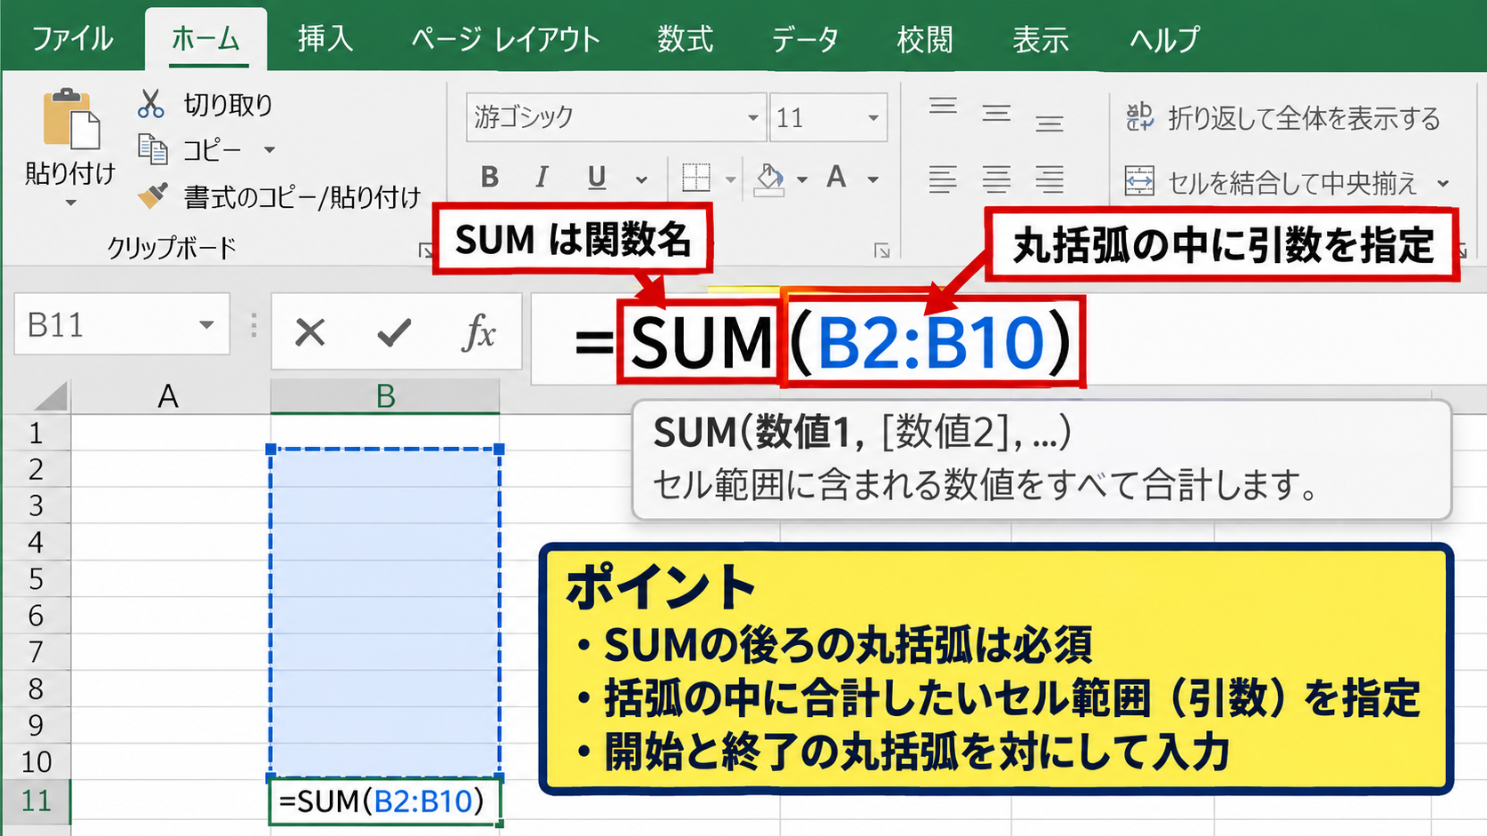Screen dimensions: 1487x836
Task: Click the Format Painter brush icon
Action: 153,195
